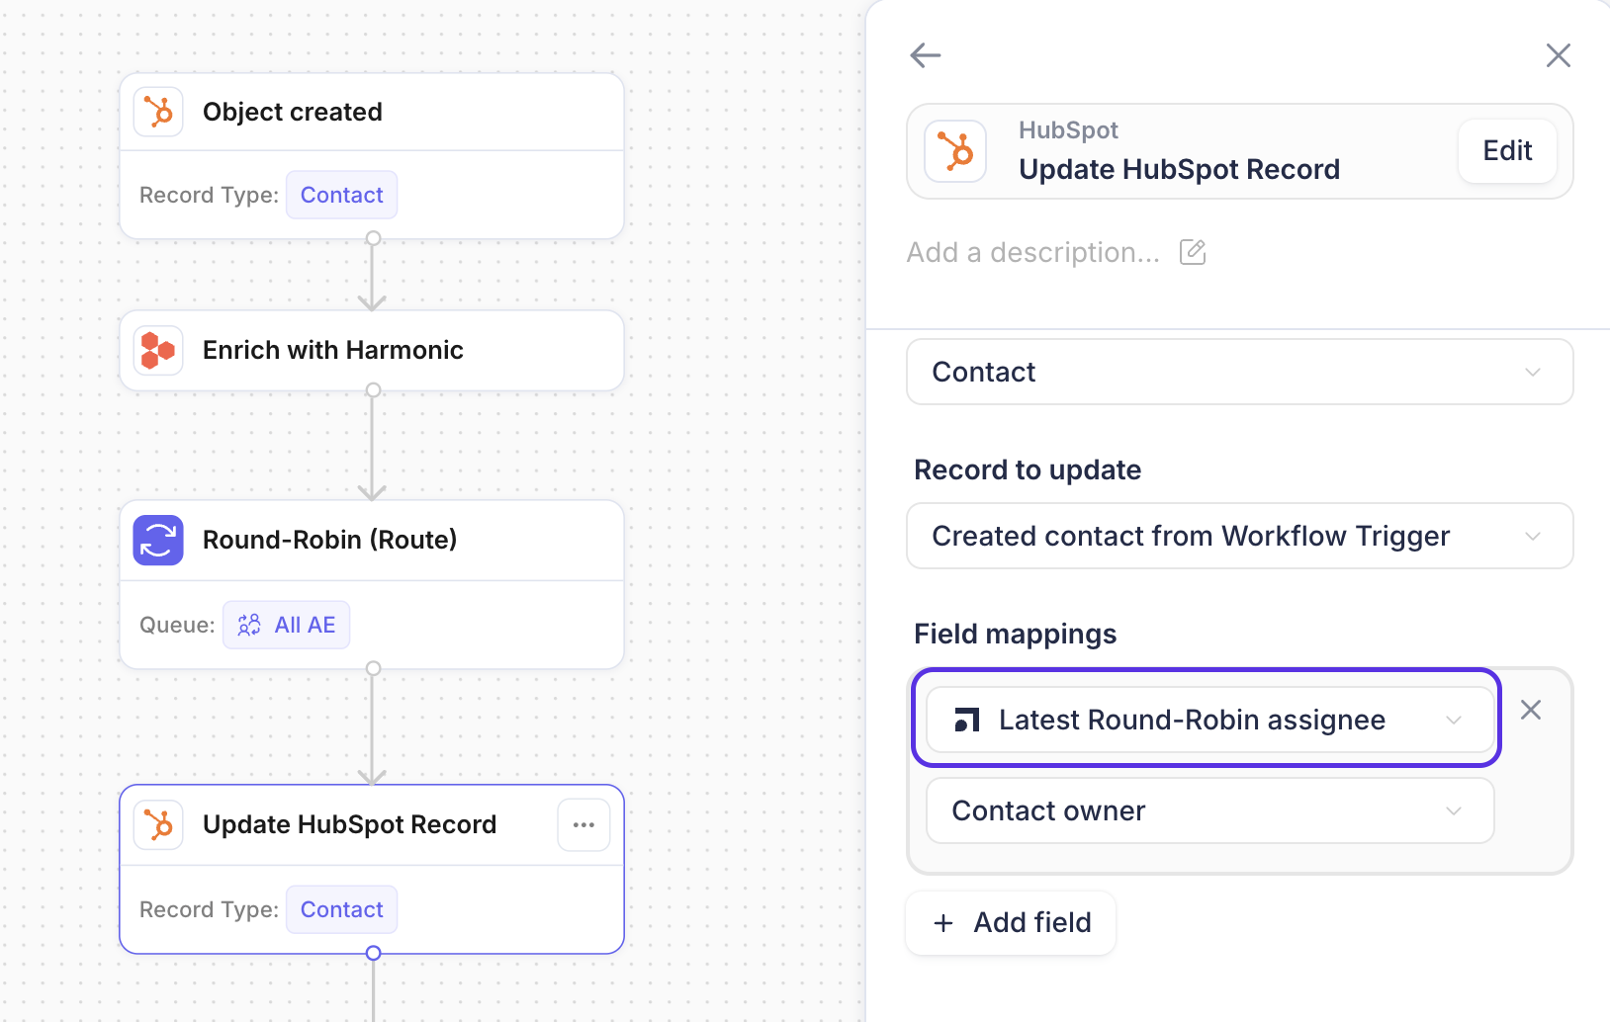Image resolution: width=1610 pixels, height=1022 pixels.
Task: Click the HubSpot logo in panel header
Action: click(x=955, y=151)
